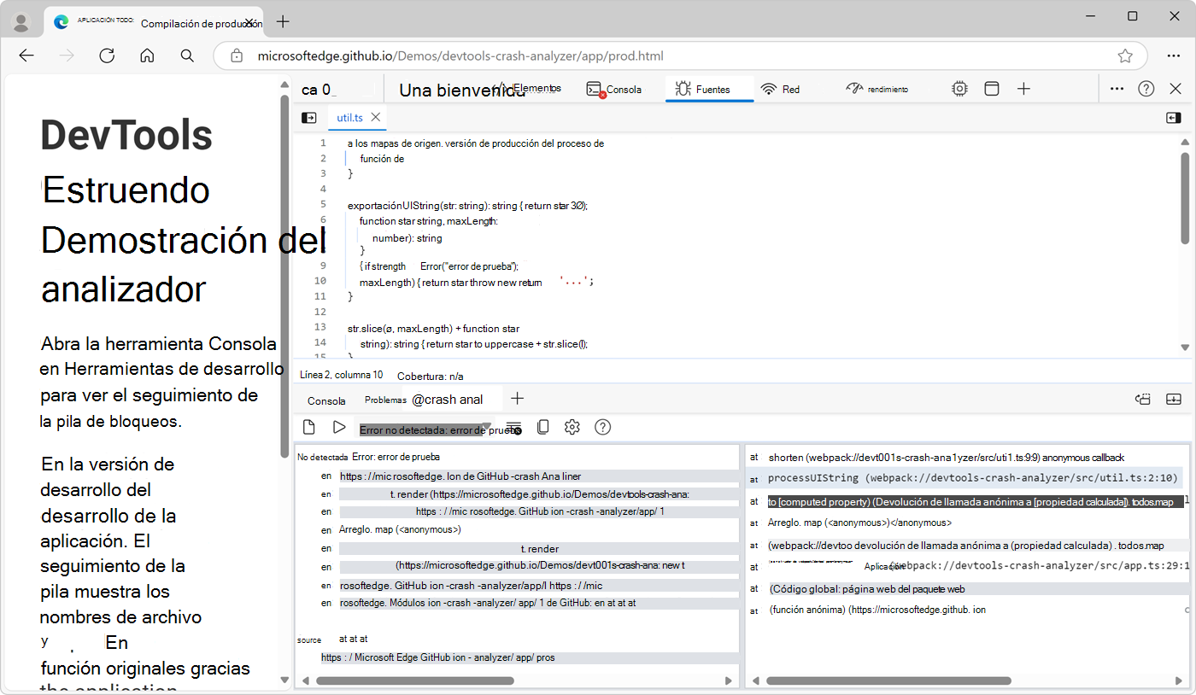Click the DevTools heading on the webpage
This screenshot has height=695, width=1196.
tap(126, 135)
